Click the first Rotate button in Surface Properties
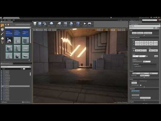Image resolution: width=161 pixels, height=121 pixels. click(x=137, y=50)
